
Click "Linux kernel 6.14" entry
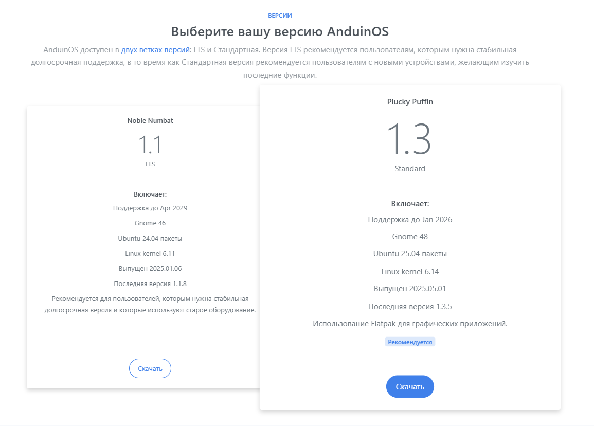point(410,272)
